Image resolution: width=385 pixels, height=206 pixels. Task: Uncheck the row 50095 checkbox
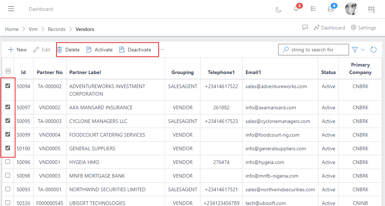click(x=8, y=121)
